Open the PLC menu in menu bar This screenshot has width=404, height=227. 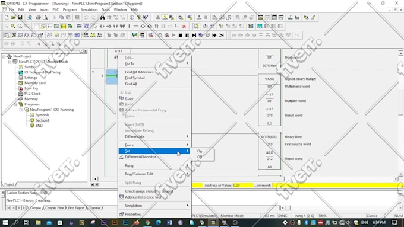tap(56, 9)
